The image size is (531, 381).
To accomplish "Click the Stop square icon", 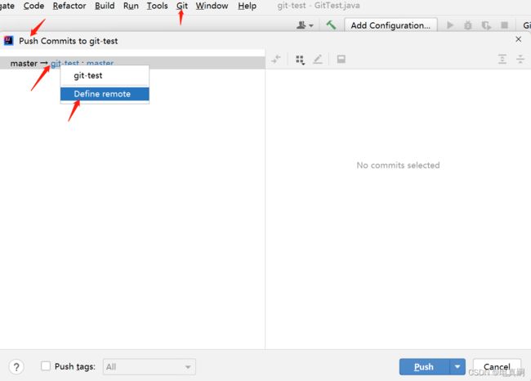I will (x=504, y=25).
